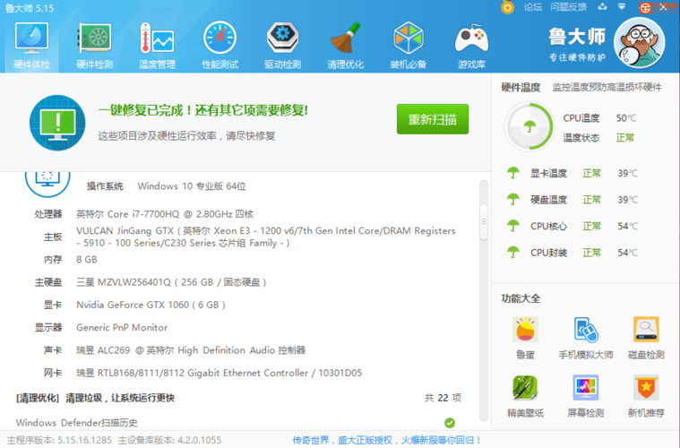Click the download tray icon in title bar
This screenshot has width=680, height=448.
tap(602, 6)
